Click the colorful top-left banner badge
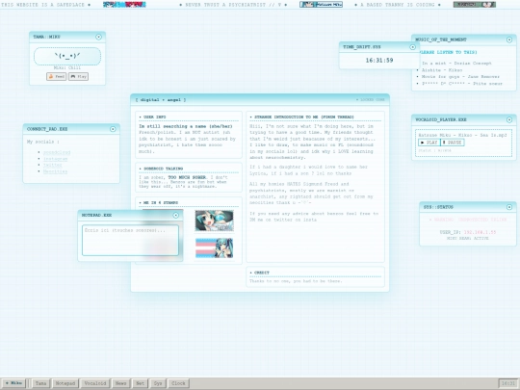The width and height of the screenshot is (520, 390). pos(124,4)
